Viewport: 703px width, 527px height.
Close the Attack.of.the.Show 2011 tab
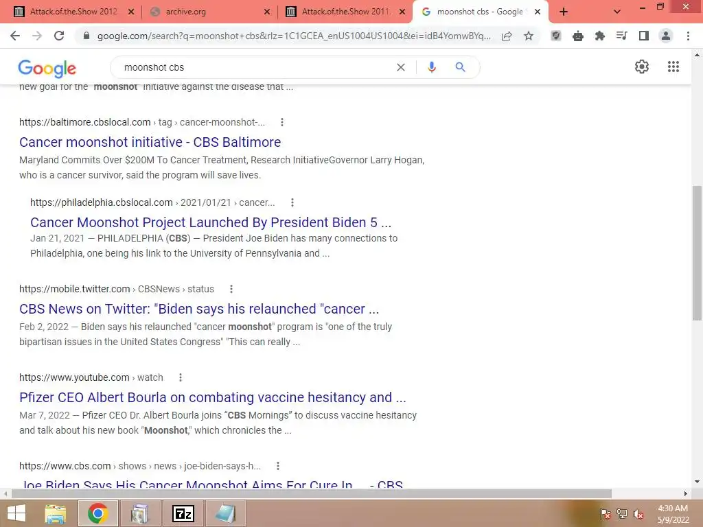tap(402, 12)
